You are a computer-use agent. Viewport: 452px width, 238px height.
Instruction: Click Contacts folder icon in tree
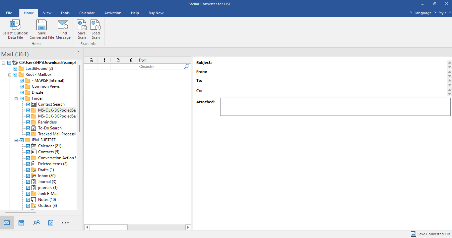coord(33,152)
